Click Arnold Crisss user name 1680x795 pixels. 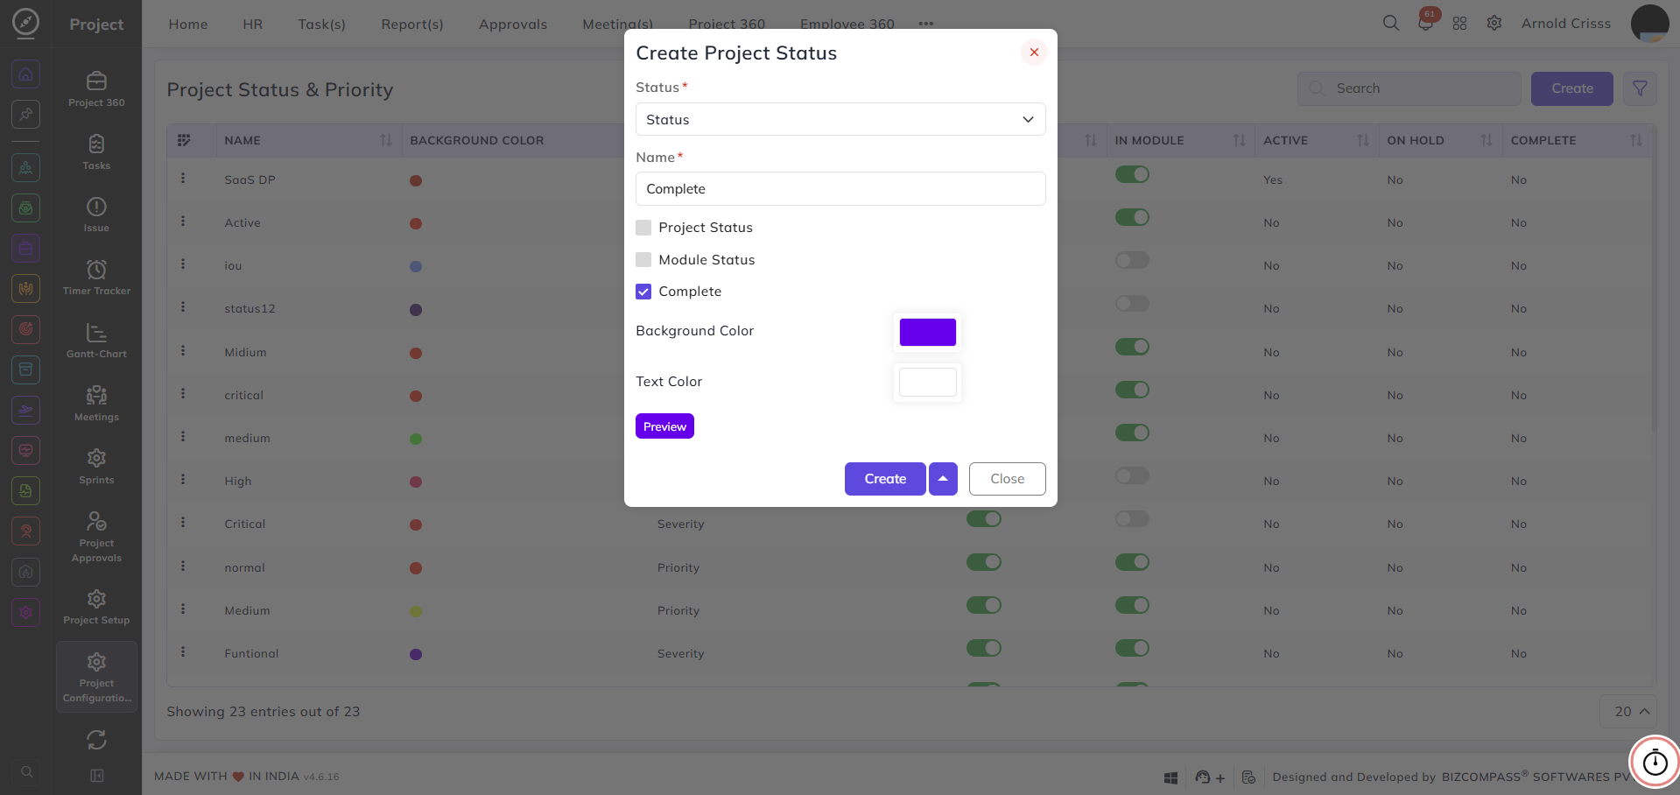[x=1565, y=24]
